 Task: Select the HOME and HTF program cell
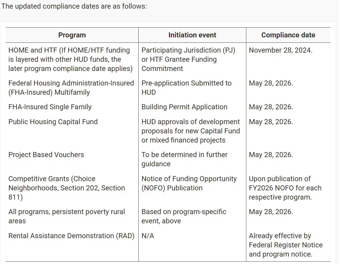[71, 59]
